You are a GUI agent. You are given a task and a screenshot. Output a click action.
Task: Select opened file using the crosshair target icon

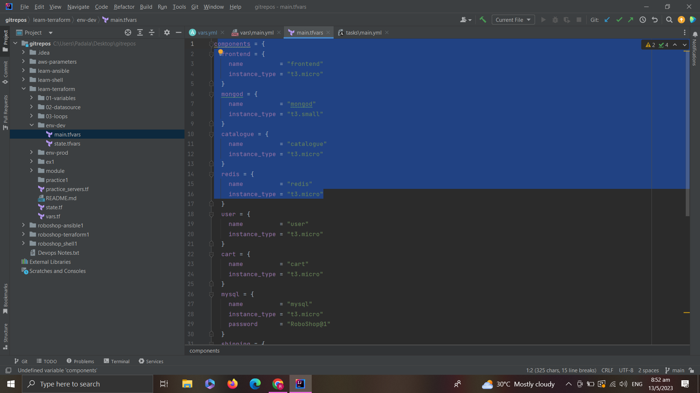coord(128,32)
